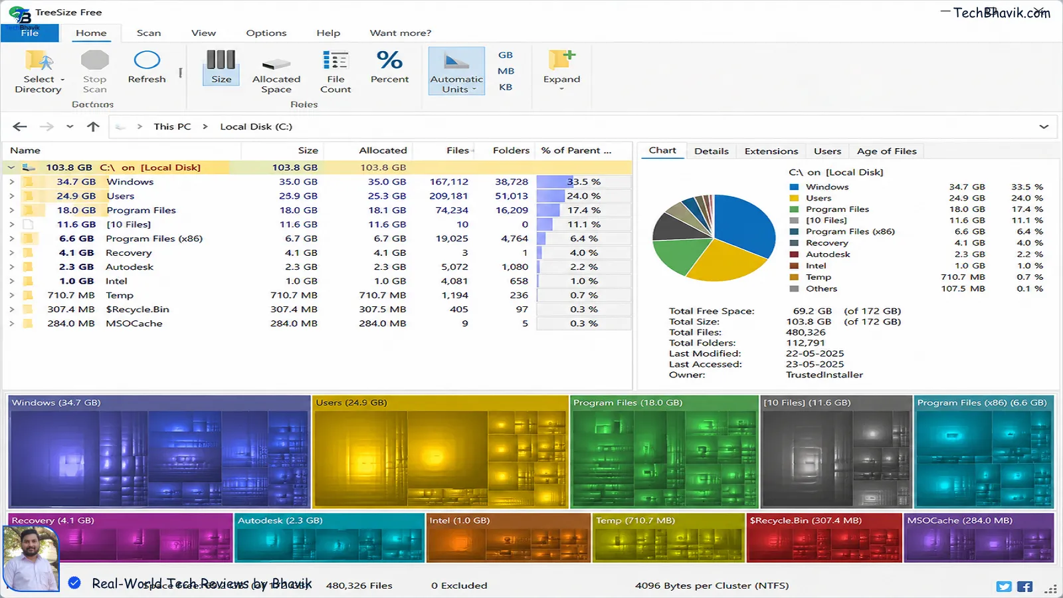This screenshot has height=598, width=1063.
Task: Select the Temp folder row
Action: [x=317, y=295]
